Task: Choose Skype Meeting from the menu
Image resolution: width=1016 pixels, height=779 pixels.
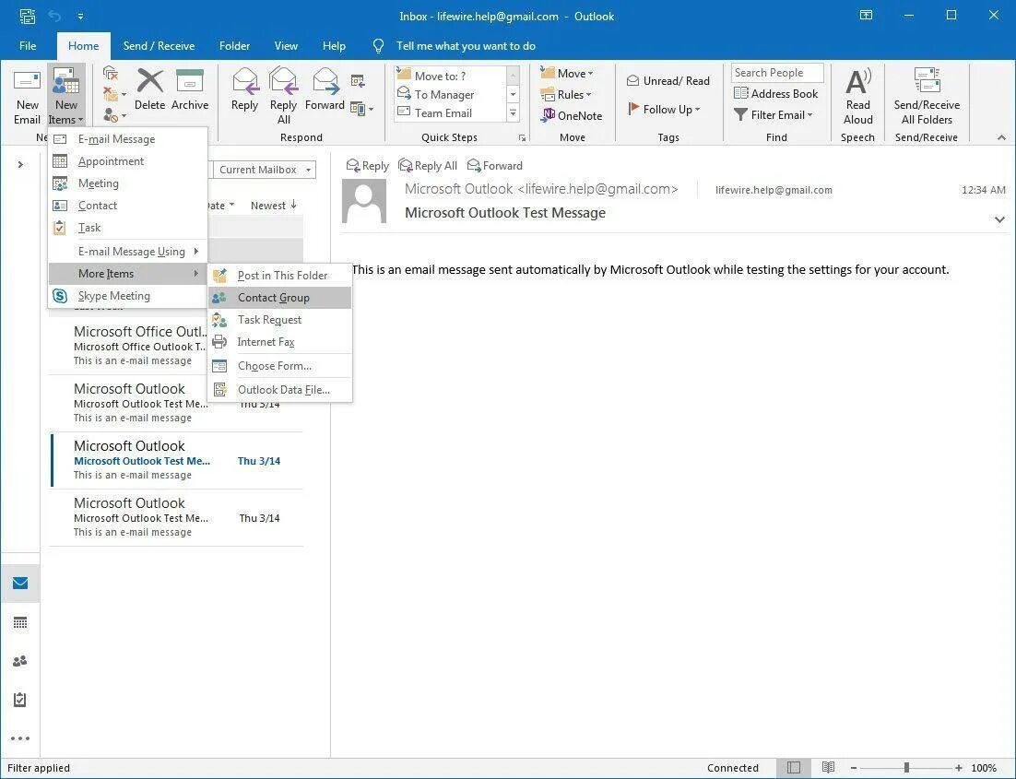Action: point(127,296)
